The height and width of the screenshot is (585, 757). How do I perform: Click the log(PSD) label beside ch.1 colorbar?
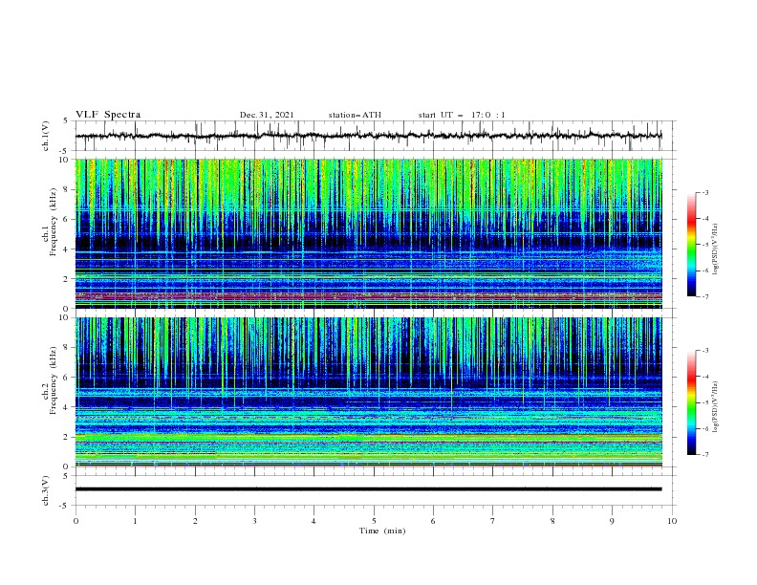[x=715, y=249]
